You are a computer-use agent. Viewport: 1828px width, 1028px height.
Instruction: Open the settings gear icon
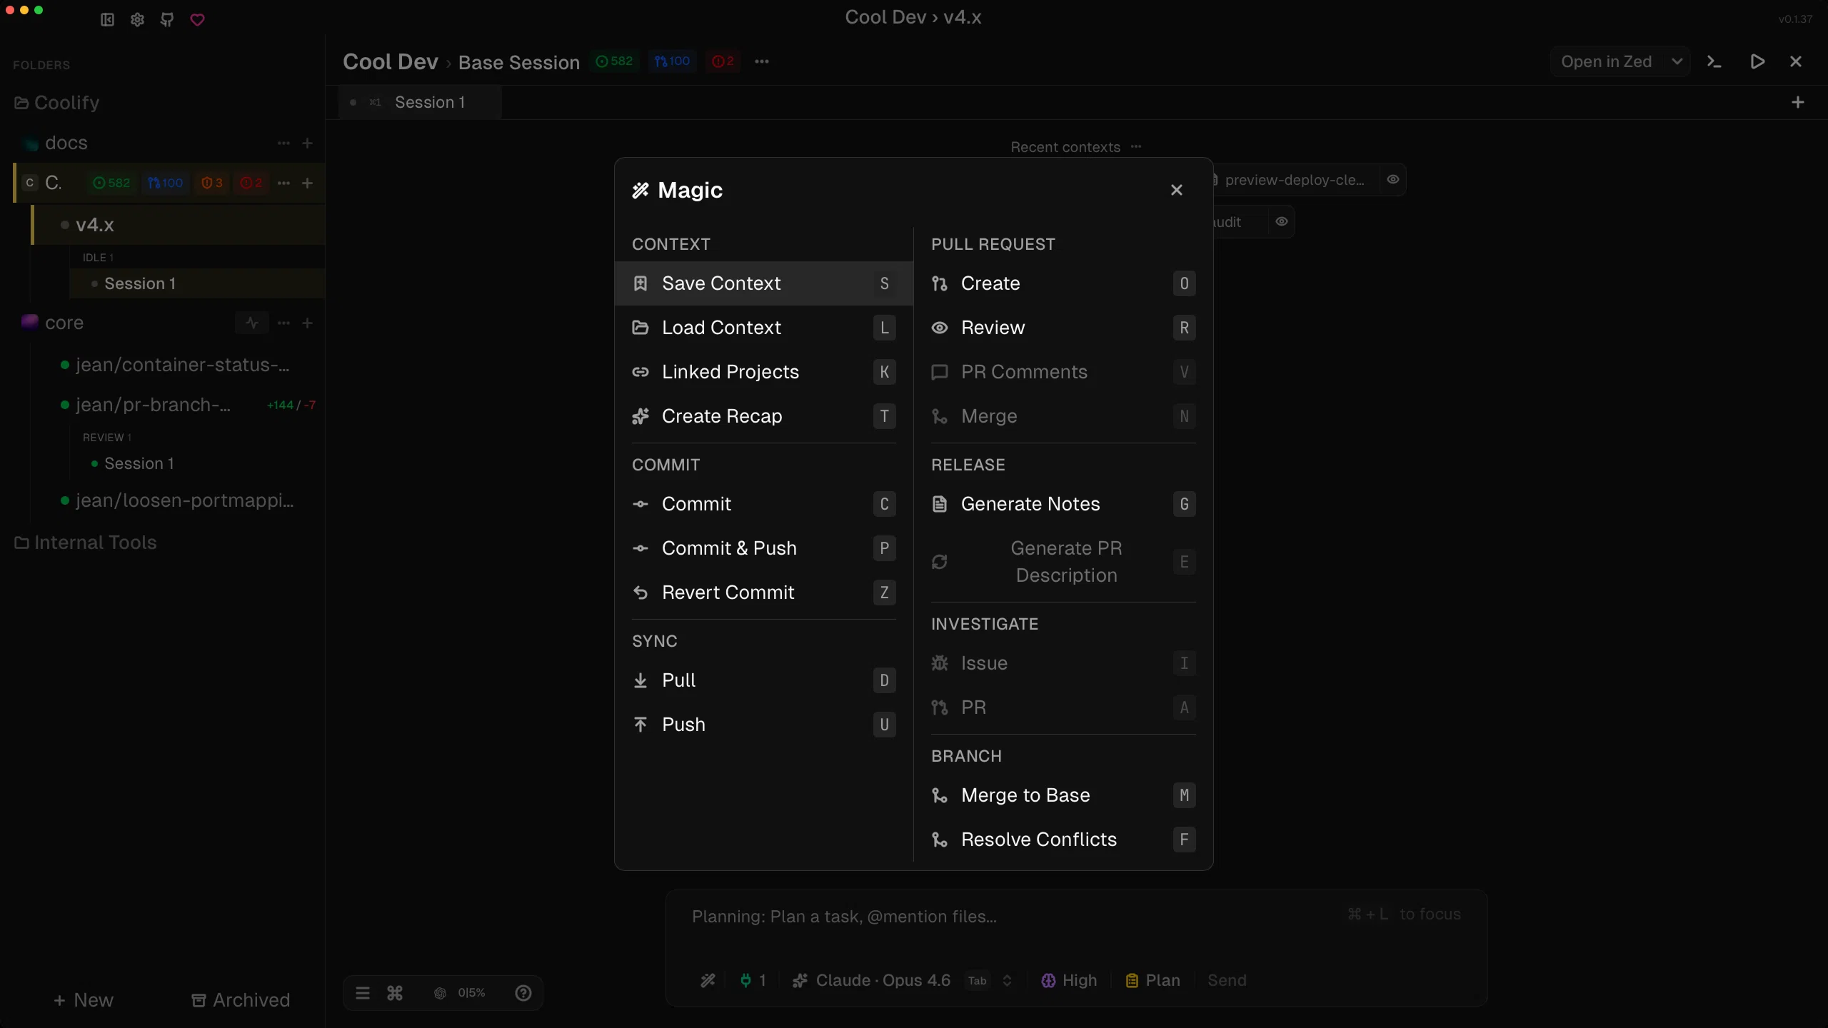click(136, 19)
